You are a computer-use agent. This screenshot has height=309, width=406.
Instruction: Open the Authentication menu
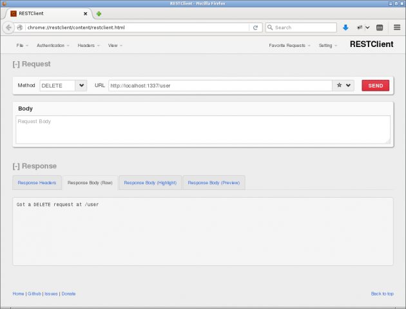(53, 46)
